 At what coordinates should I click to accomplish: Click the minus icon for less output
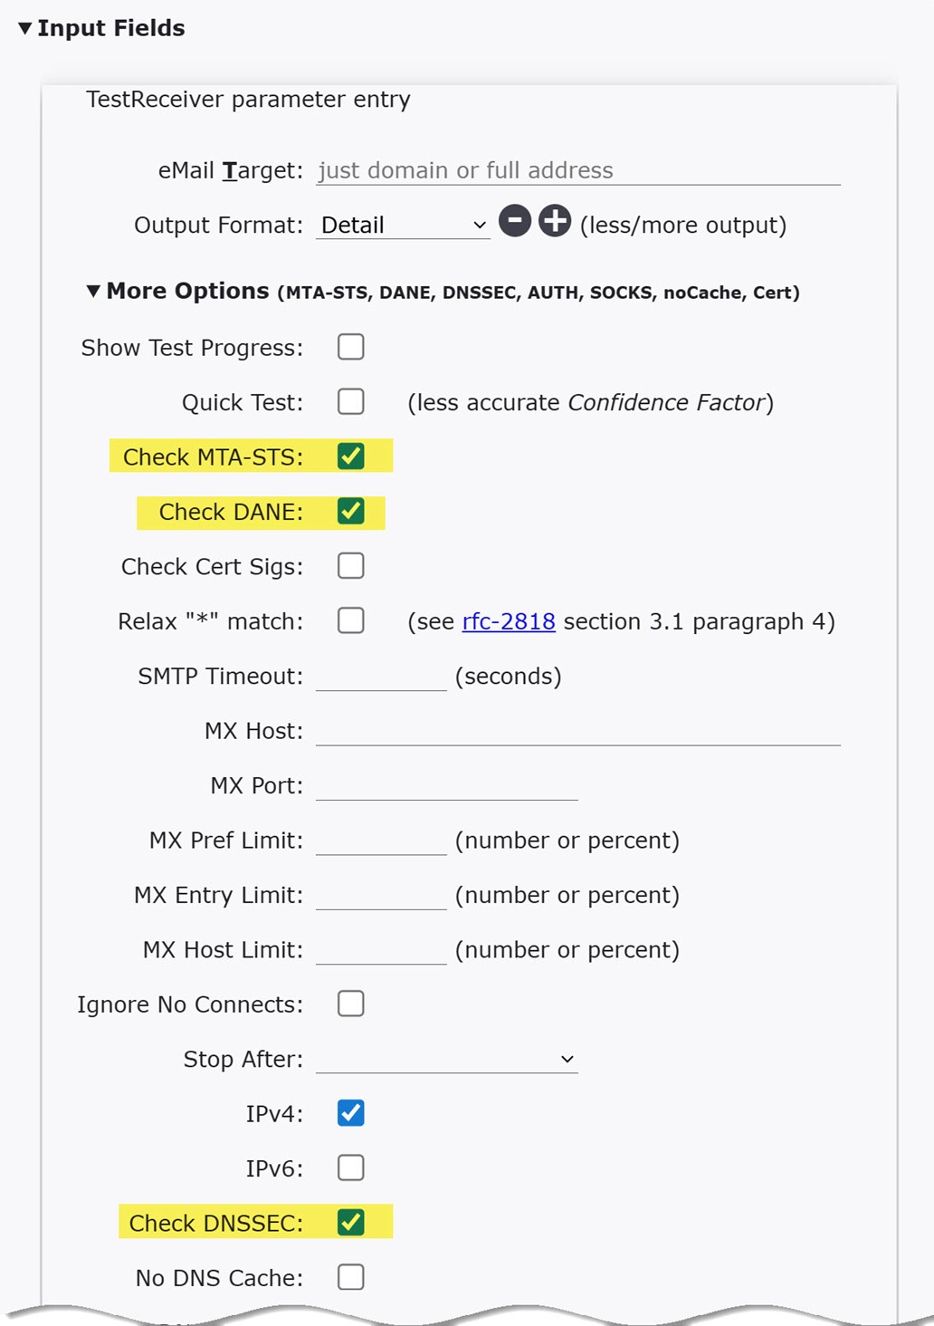click(x=514, y=221)
